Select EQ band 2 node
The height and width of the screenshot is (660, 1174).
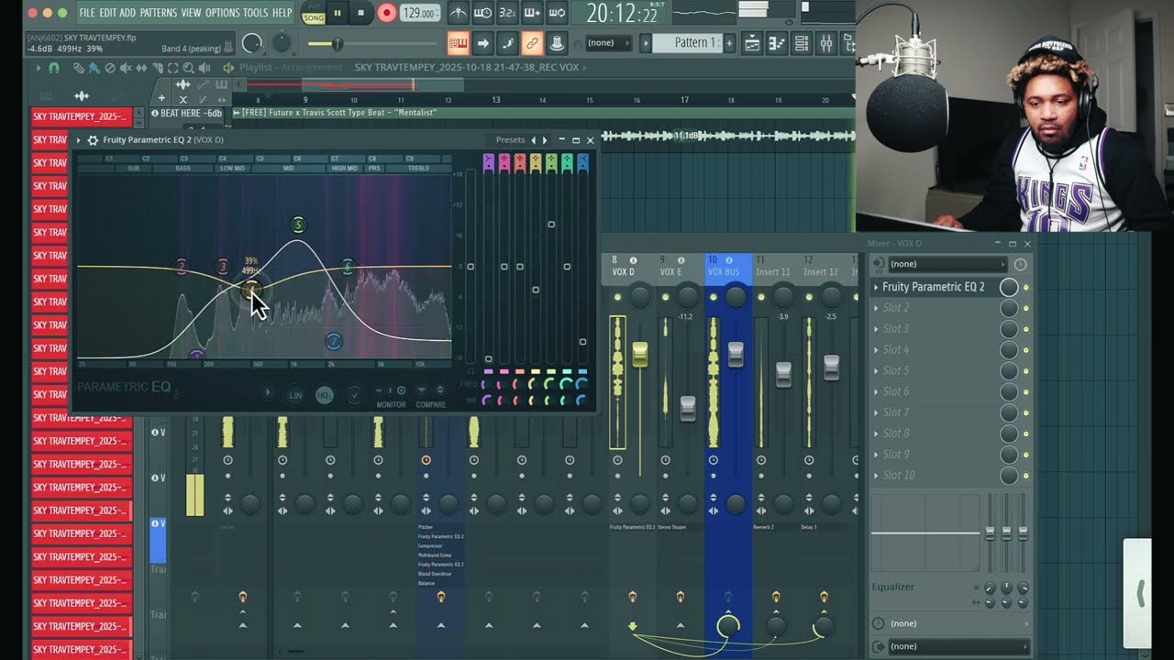pos(182,267)
